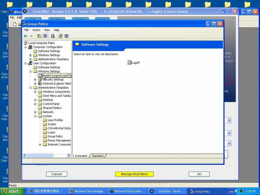Viewport: 260px width, 195px height.
Task: Select Control Panel in the tree
Action: point(51,104)
